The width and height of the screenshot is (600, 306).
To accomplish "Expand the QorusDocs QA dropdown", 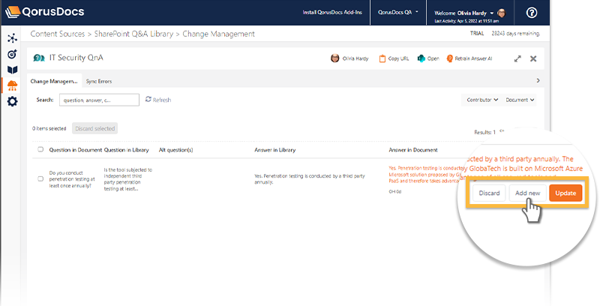I will (x=399, y=13).
